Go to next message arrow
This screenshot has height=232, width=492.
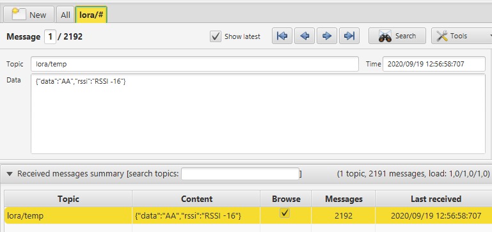(x=327, y=36)
